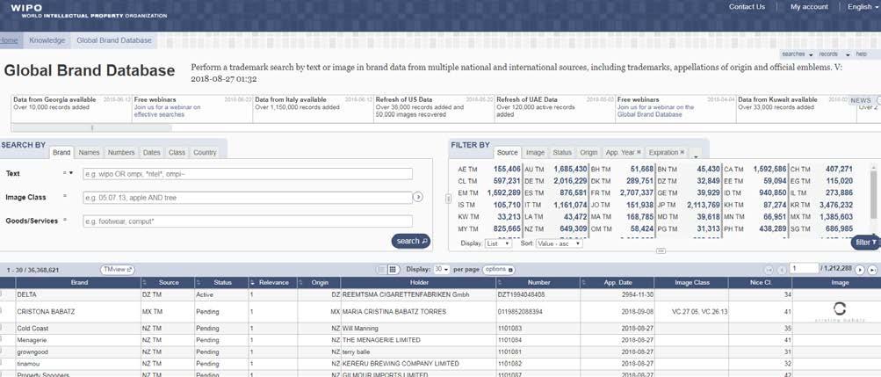Open the searches menu
Image resolution: width=881 pixels, height=377 pixels.
pyautogui.click(x=797, y=54)
